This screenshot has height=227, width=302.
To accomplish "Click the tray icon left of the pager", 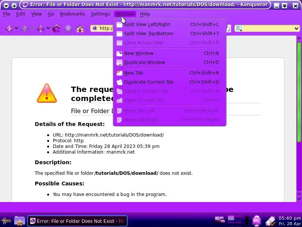I will pos(220,220).
